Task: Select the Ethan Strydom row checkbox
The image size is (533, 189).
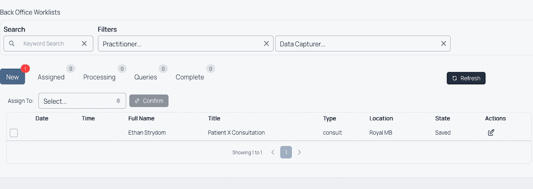Action: (14, 133)
